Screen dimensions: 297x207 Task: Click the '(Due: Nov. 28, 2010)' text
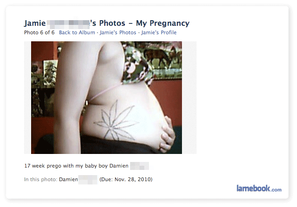(x=126, y=179)
